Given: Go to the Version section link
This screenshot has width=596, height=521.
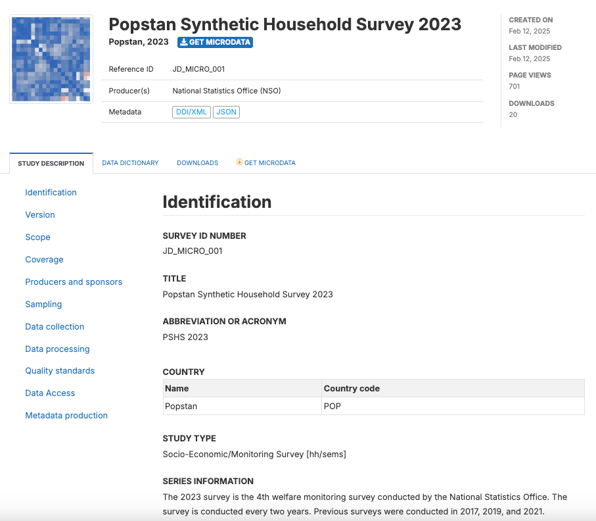Looking at the screenshot, I should [x=40, y=215].
